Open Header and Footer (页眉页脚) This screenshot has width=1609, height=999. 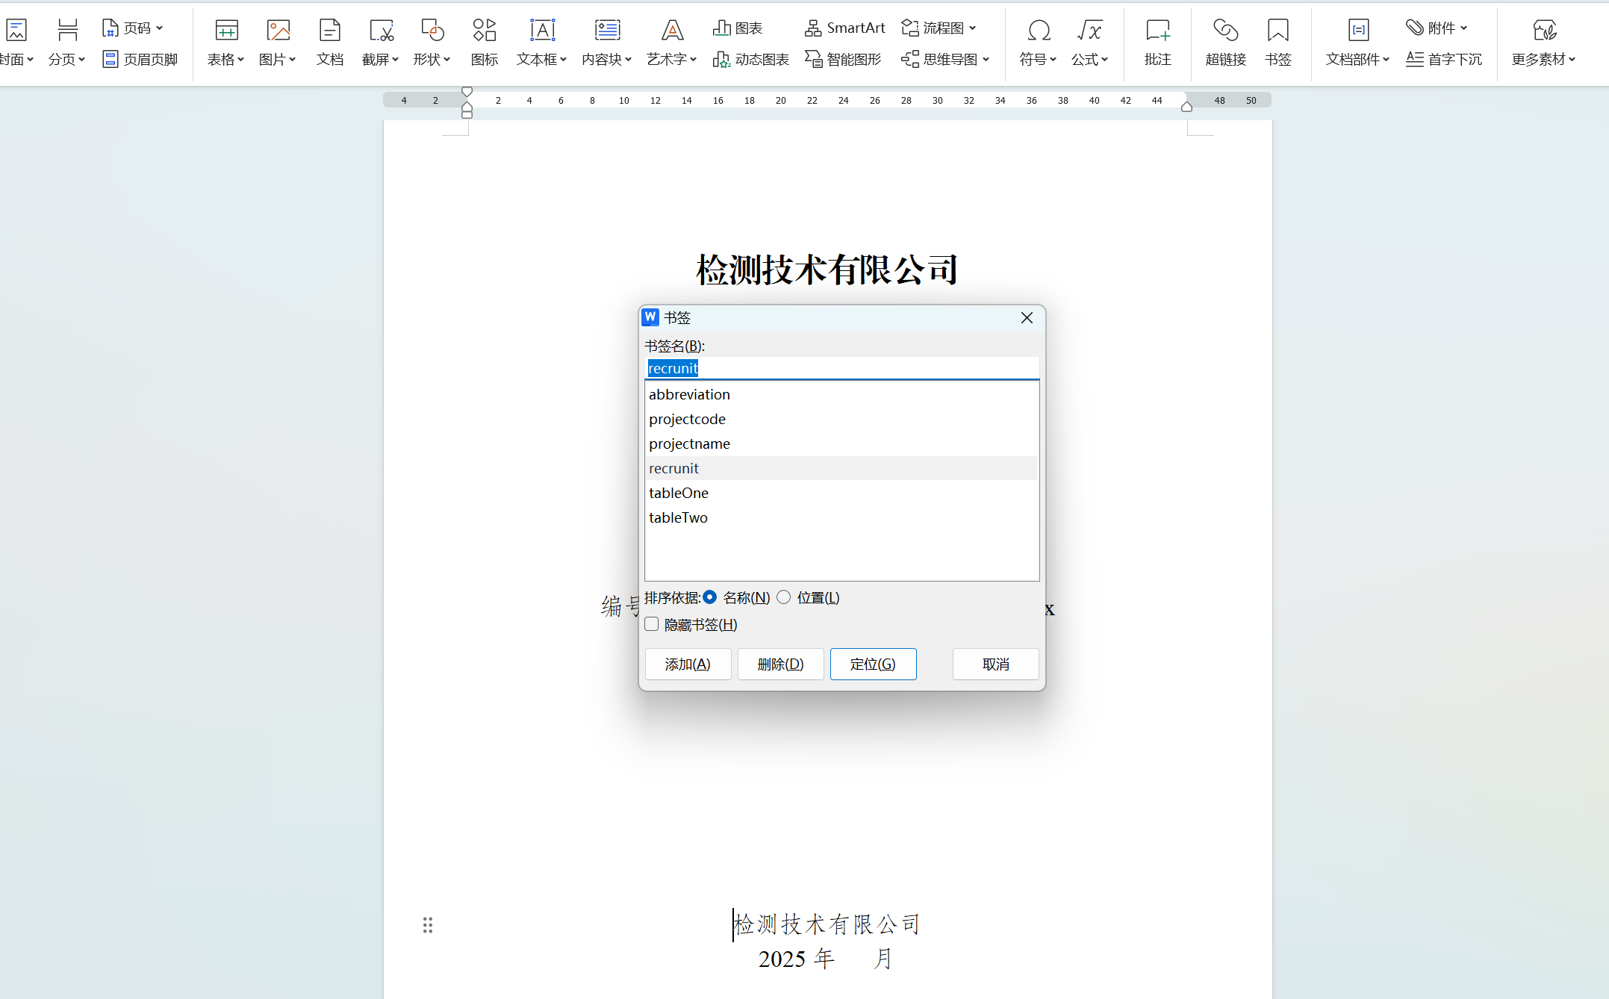(140, 59)
